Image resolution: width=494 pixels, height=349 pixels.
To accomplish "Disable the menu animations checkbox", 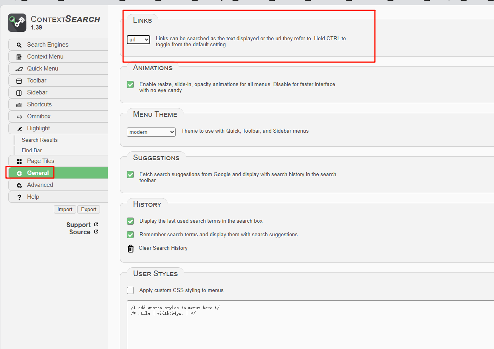I will (130, 84).
